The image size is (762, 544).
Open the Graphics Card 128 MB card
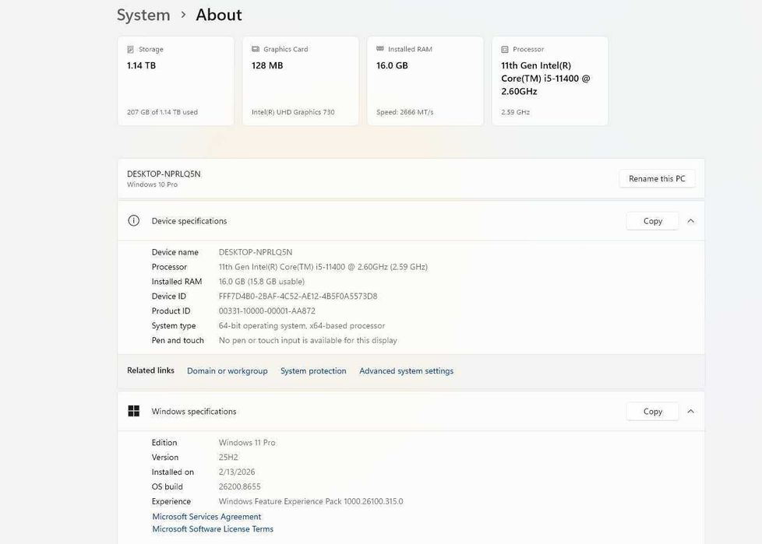300,81
